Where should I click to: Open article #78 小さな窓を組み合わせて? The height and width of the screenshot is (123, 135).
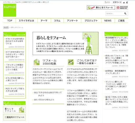coord(15,41)
